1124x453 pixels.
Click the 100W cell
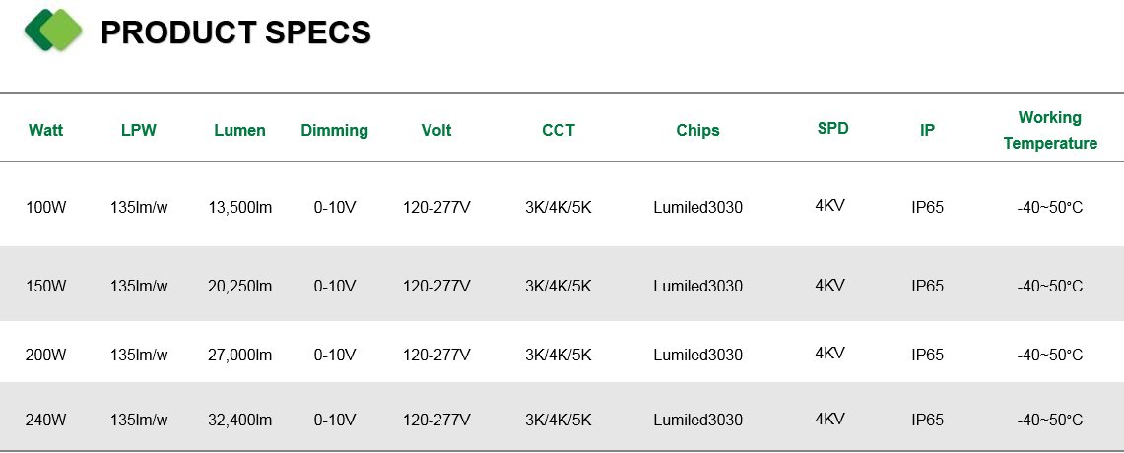click(46, 208)
